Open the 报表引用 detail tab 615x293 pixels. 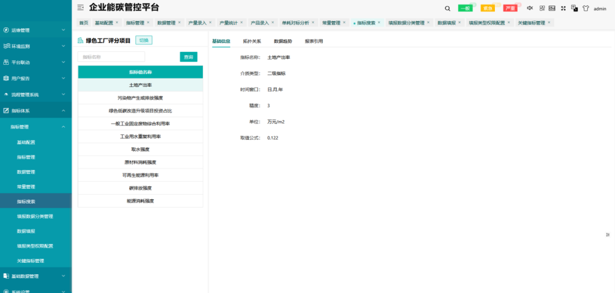click(314, 41)
